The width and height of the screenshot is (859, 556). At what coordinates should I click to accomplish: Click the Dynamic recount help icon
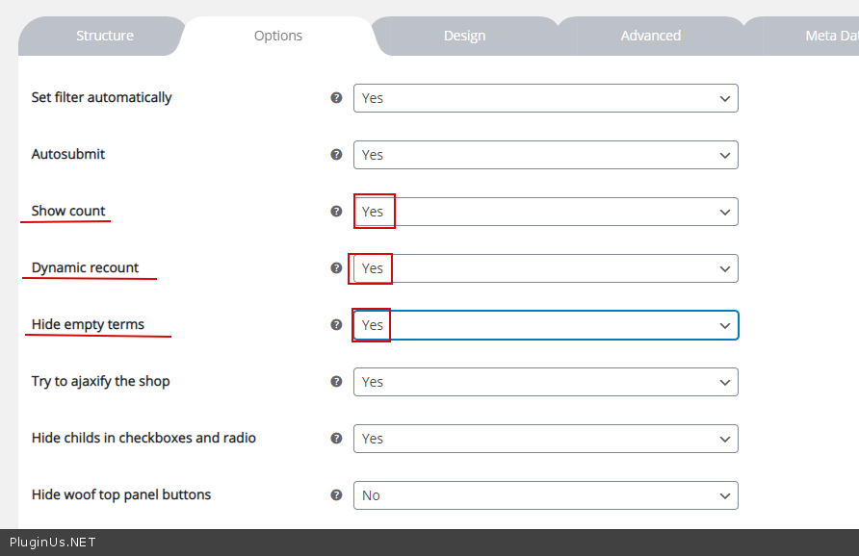coord(336,267)
